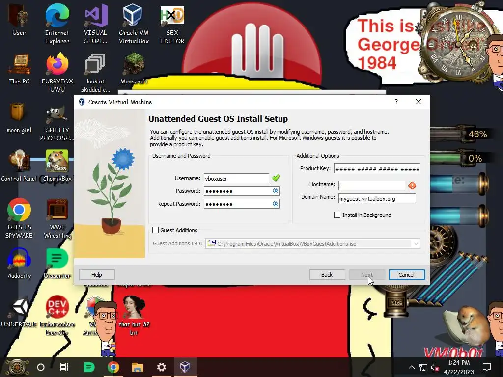Select the WWE Wrestling desktop icon

(x=57, y=218)
